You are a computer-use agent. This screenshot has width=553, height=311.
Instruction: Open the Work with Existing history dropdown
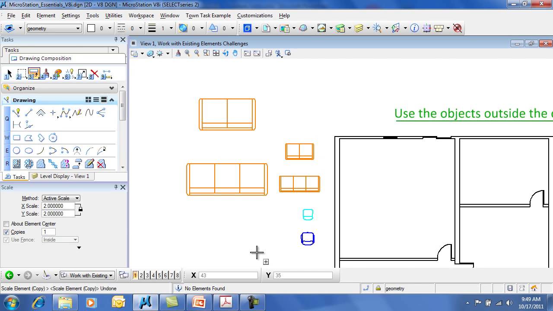point(87,275)
